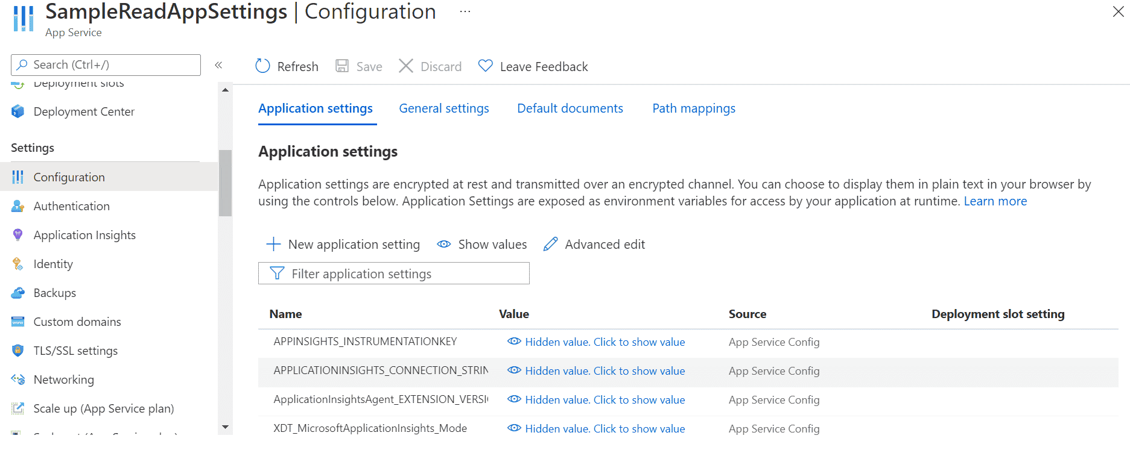The height and width of the screenshot is (456, 1130).
Task: Reveal APPLICATIONINSIGHTS_CONNECTION_STRING value via eye icon
Action: [x=514, y=370]
